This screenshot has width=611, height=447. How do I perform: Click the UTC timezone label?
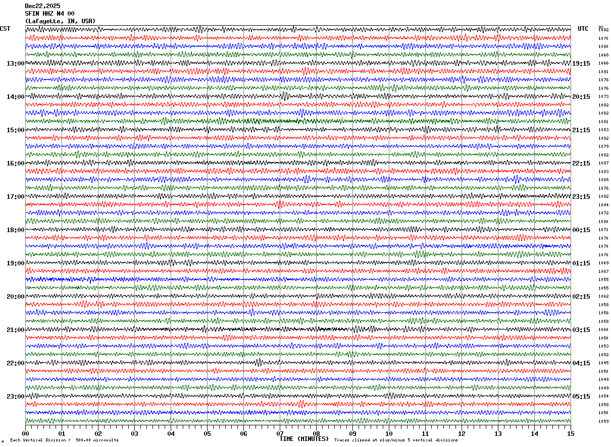pyautogui.click(x=583, y=29)
